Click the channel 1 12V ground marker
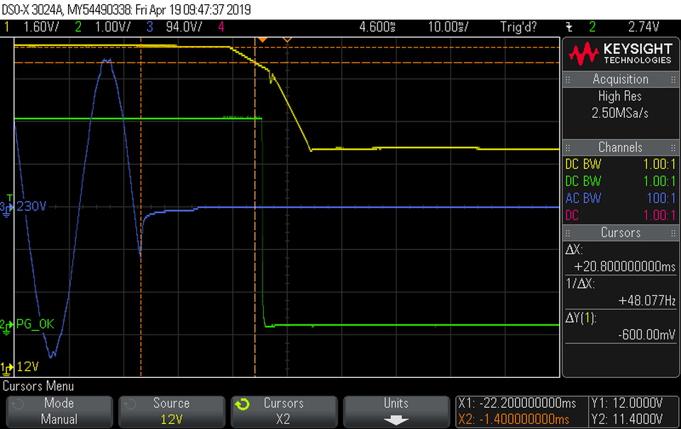This screenshot has height=429, width=681. (x=6, y=368)
